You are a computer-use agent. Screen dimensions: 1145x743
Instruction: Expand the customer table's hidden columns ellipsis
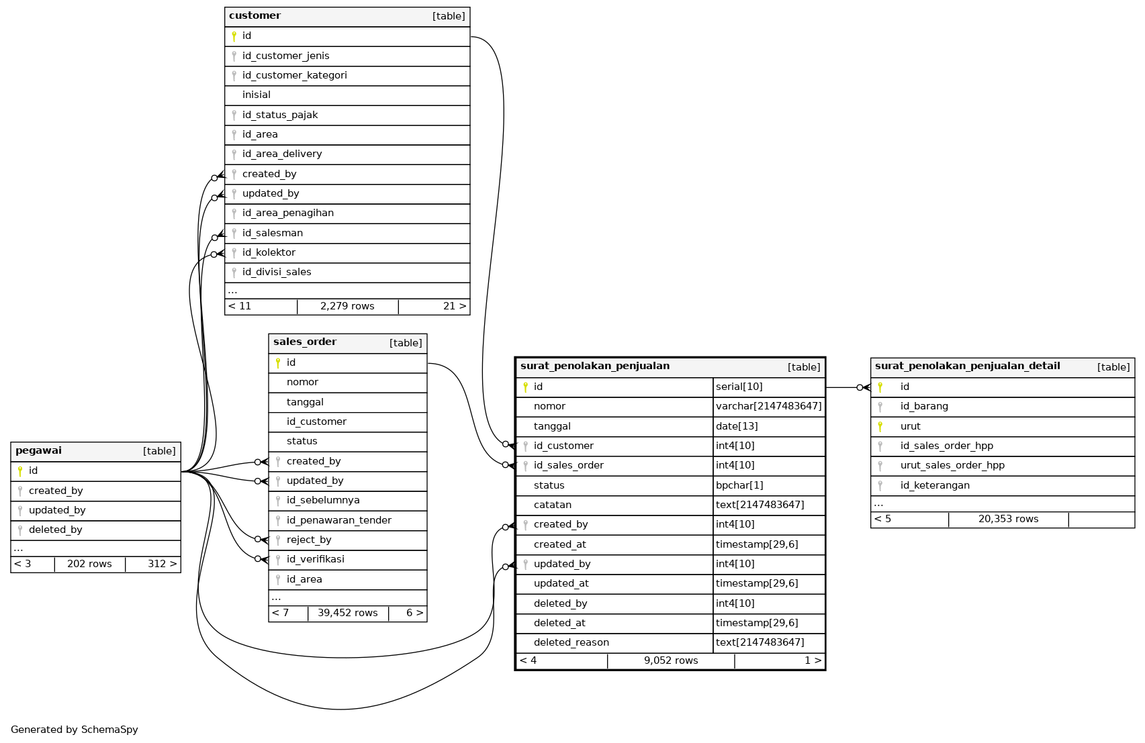(232, 291)
